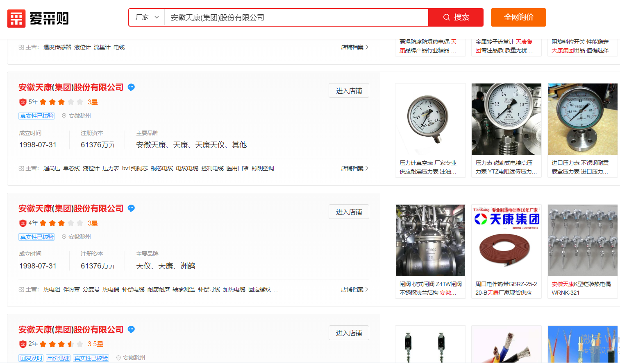Open the 天康集团 heating cable product thumbnail
The height and width of the screenshot is (363, 620).
pyautogui.click(x=506, y=241)
